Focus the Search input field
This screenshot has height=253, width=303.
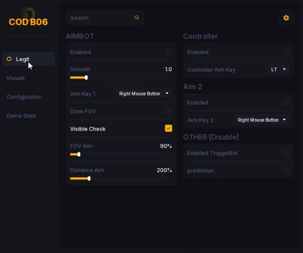point(105,18)
